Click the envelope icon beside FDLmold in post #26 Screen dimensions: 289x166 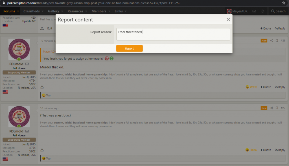(27, 64)
